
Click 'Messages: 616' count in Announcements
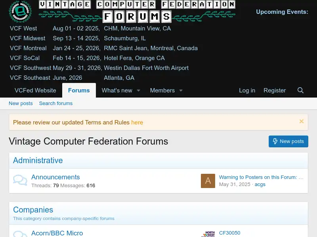78,185
